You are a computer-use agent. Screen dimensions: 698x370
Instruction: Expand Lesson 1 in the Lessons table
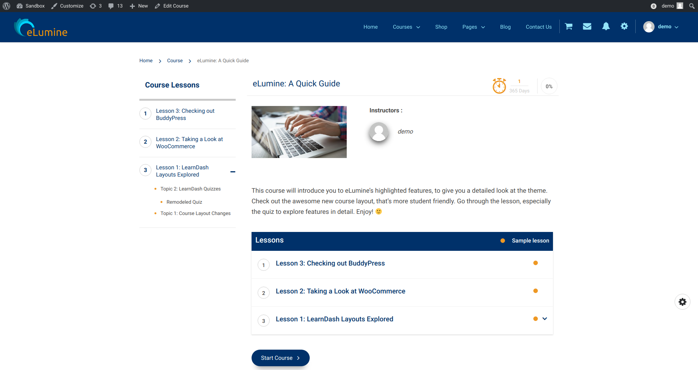(x=545, y=319)
